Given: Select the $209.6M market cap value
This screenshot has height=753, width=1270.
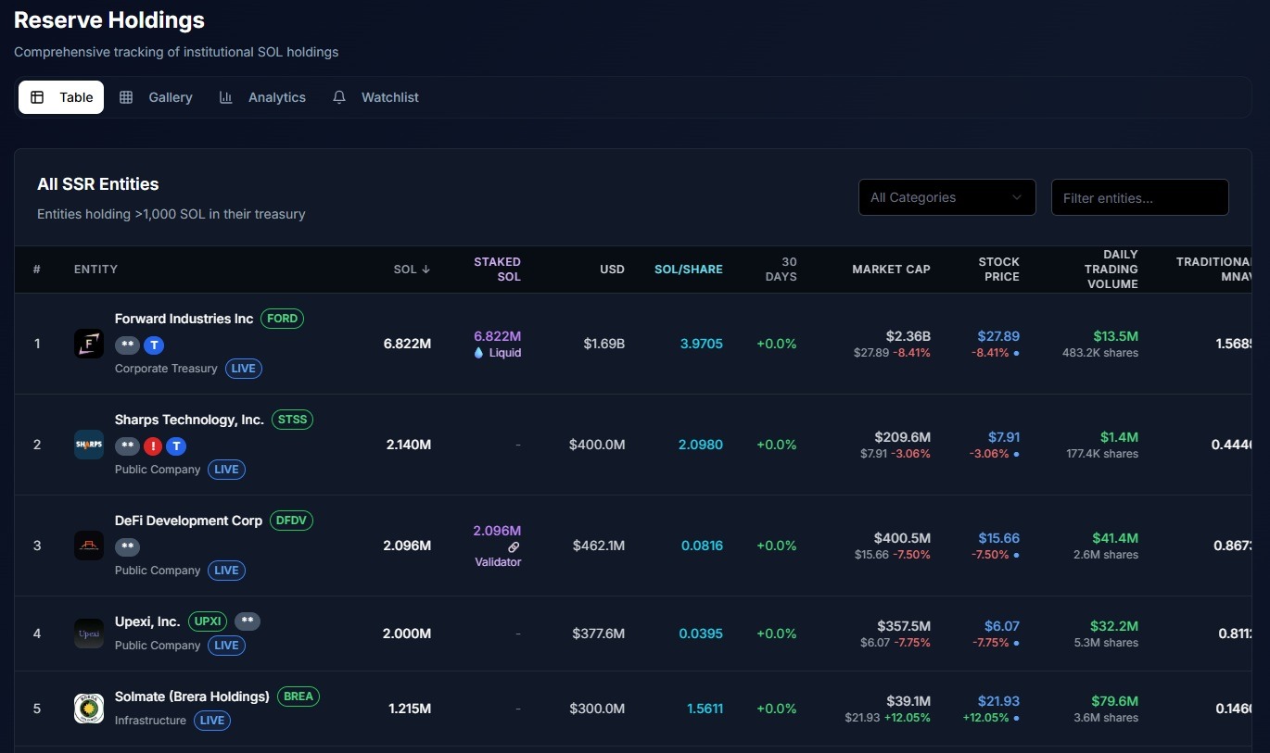Looking at the screenshot, I should click(x=902, y=437).
